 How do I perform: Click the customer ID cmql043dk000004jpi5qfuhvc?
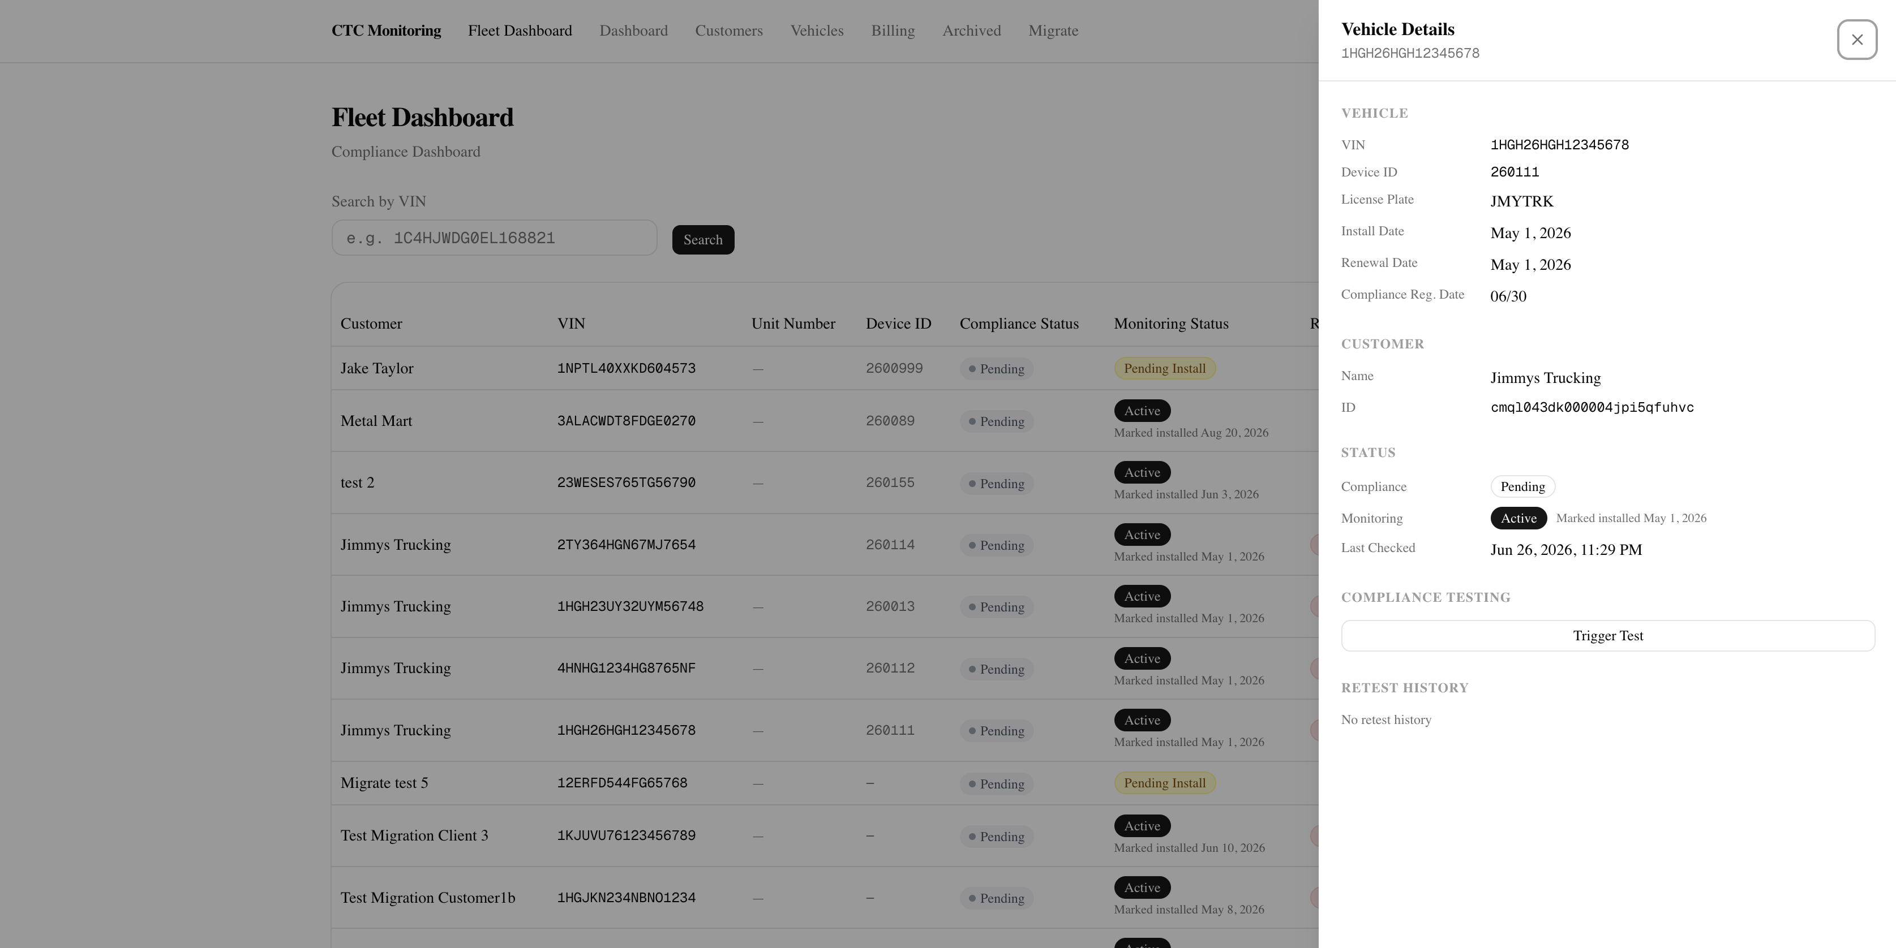point(1592,407)
